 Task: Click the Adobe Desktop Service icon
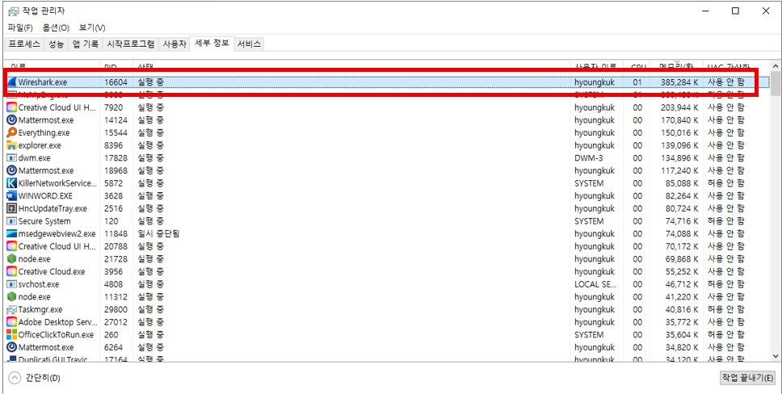pos(12,322)
